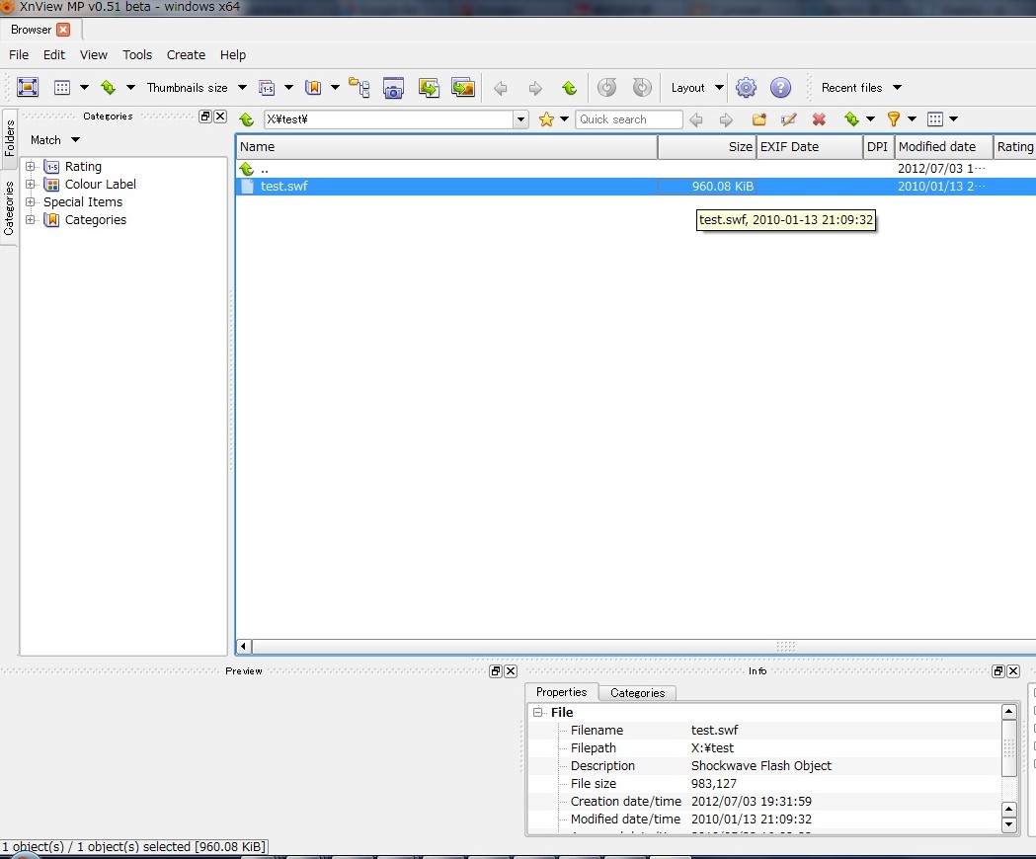
Task: Click the sort arrows icon left of Thumbnails size
Action: coord(109,87)
